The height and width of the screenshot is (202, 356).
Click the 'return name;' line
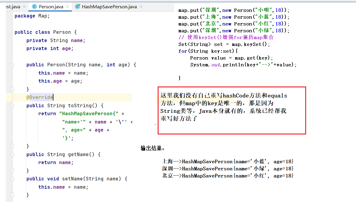[56, 163]
